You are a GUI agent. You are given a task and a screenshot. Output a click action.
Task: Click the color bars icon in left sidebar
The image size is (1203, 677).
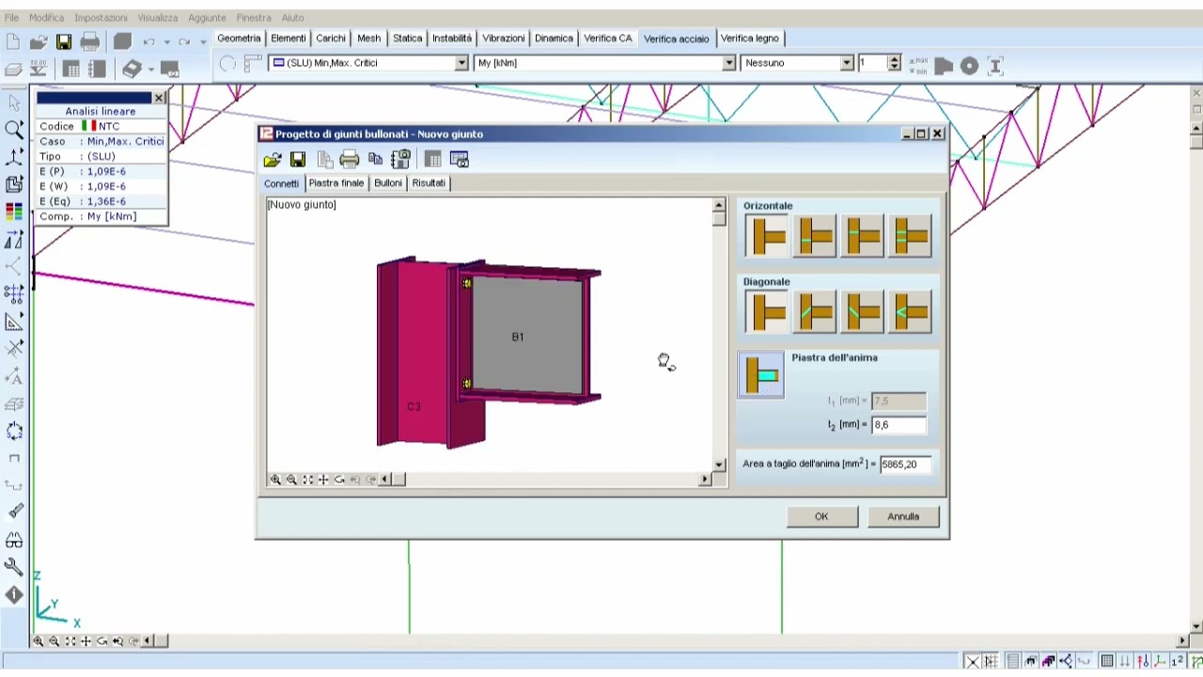(14, 212)
